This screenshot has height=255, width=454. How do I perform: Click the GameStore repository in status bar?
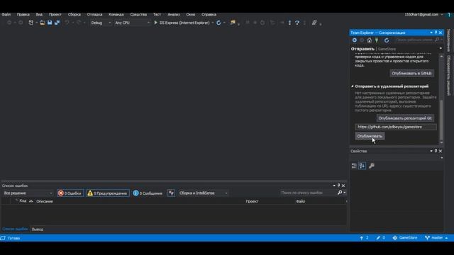tap(405, 238)
